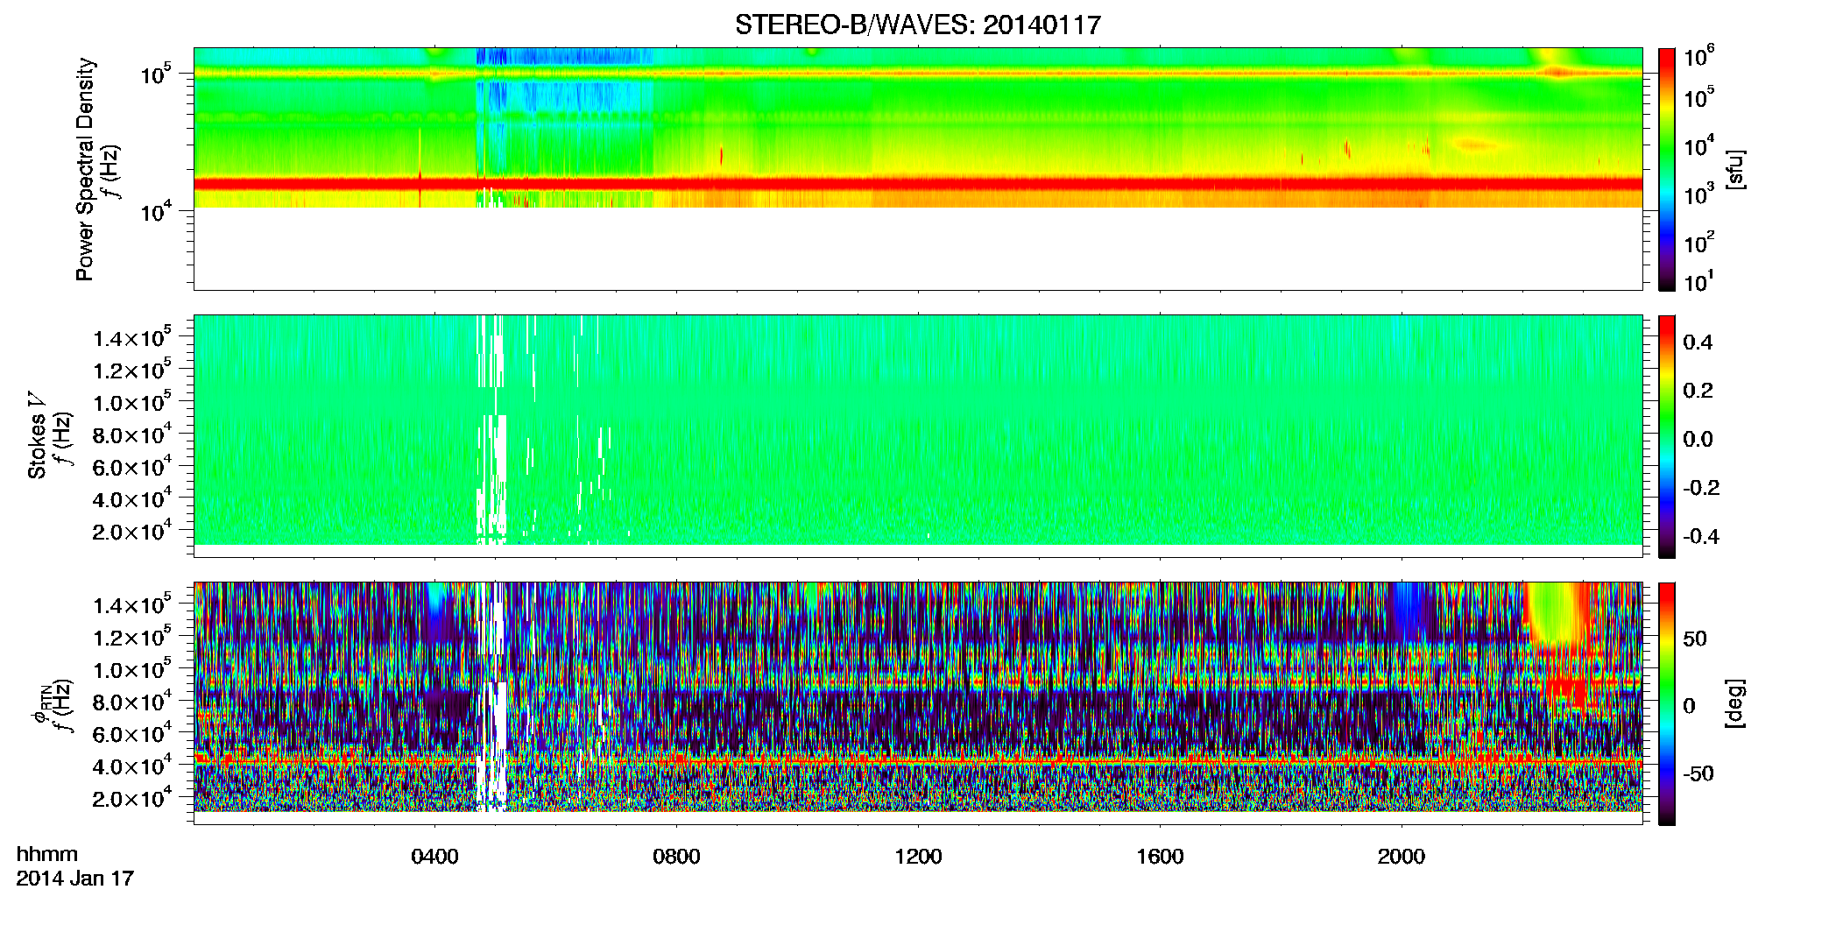Click the power spectral density colorbar
Viewport: 1836px width, 946px height.
point(1667,169)
